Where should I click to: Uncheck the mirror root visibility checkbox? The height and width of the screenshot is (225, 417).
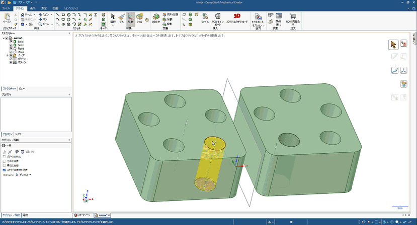click(x=7, y=38)
